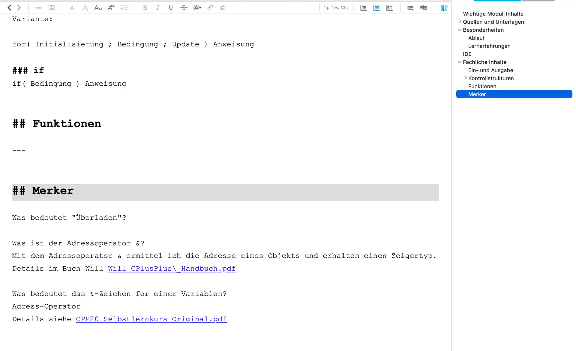576x351 pixels.
Task: Insert a table from the toolbar
Action: (52, 8)
